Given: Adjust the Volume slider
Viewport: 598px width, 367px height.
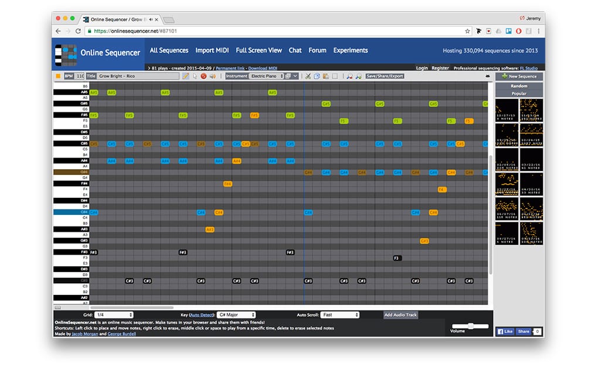Looking at the screenshot, I should (x=470, y=325).
